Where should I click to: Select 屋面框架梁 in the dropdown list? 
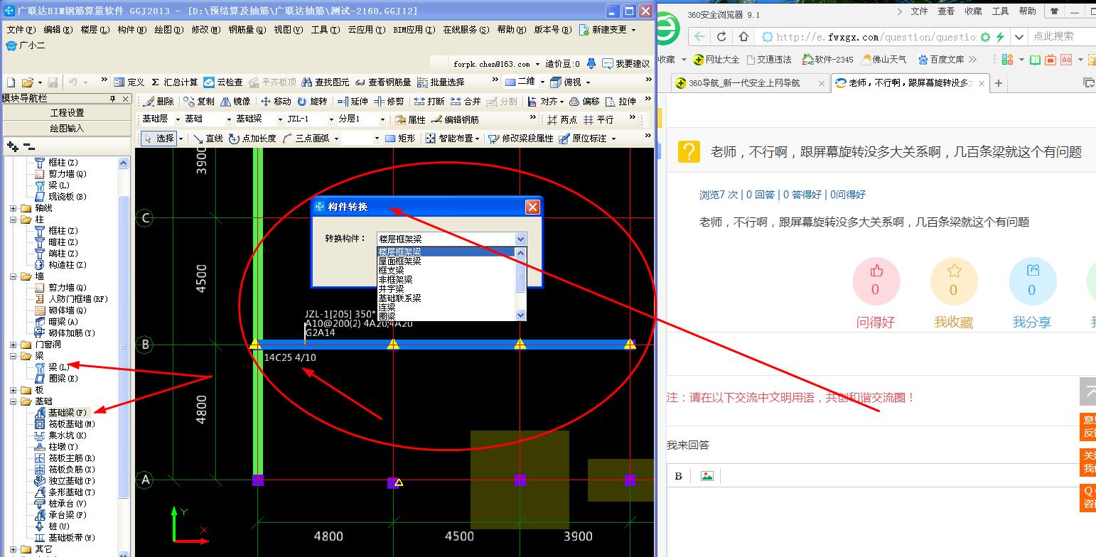pyautogui.click(x=399, y=261)
